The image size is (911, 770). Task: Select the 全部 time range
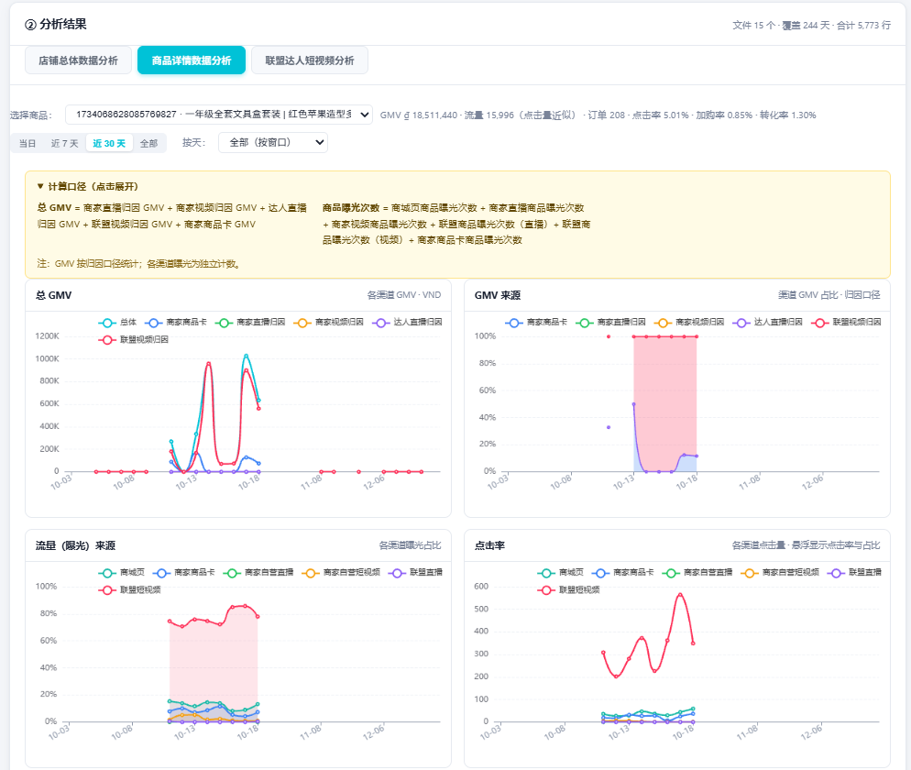pos(148,144)
